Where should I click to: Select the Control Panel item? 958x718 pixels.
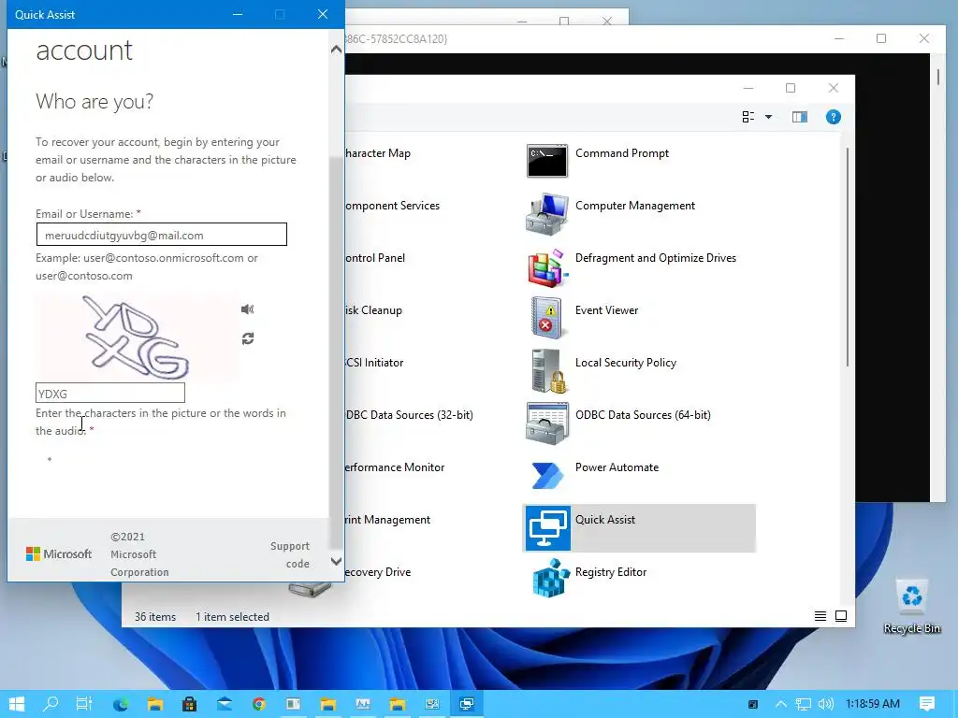click(x=374, y=258)
